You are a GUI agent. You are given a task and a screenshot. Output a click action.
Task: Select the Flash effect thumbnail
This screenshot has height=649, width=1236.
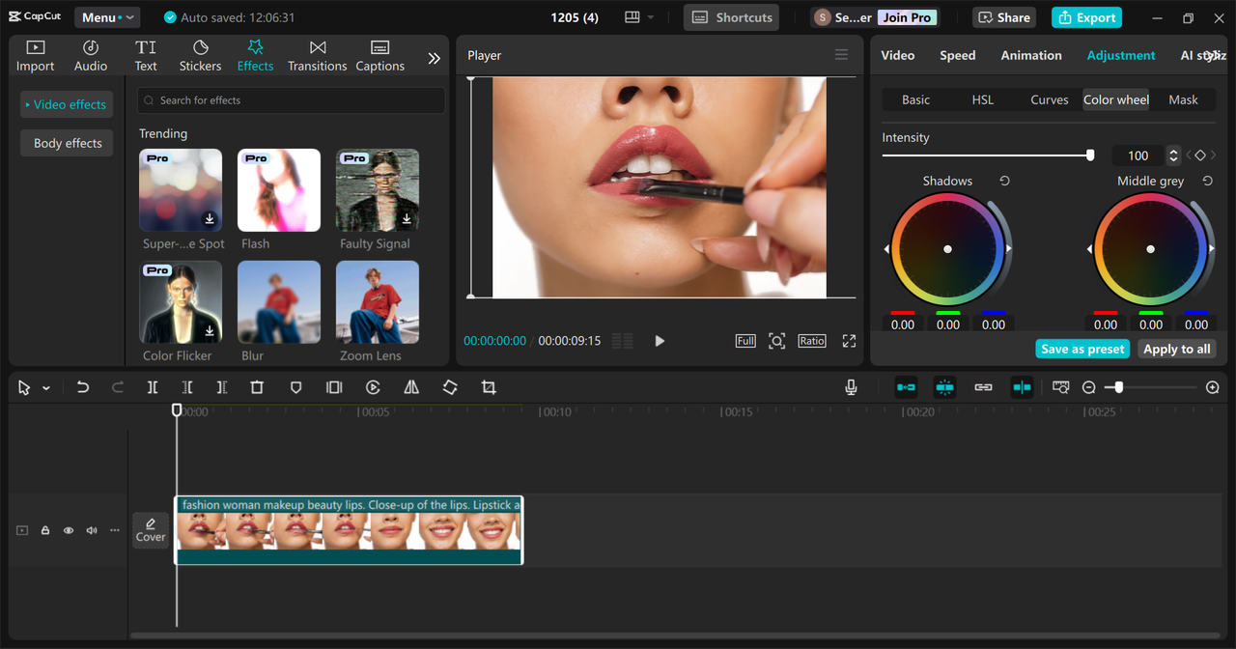279,190
